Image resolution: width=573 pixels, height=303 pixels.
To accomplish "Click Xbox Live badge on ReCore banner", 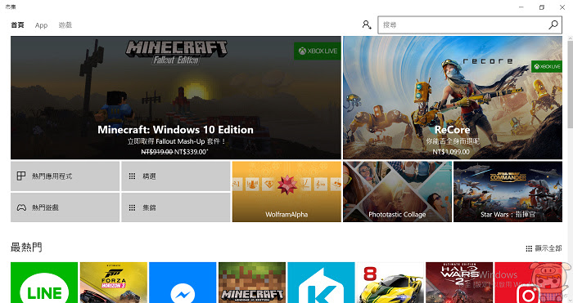I will (x=547, y=66).
